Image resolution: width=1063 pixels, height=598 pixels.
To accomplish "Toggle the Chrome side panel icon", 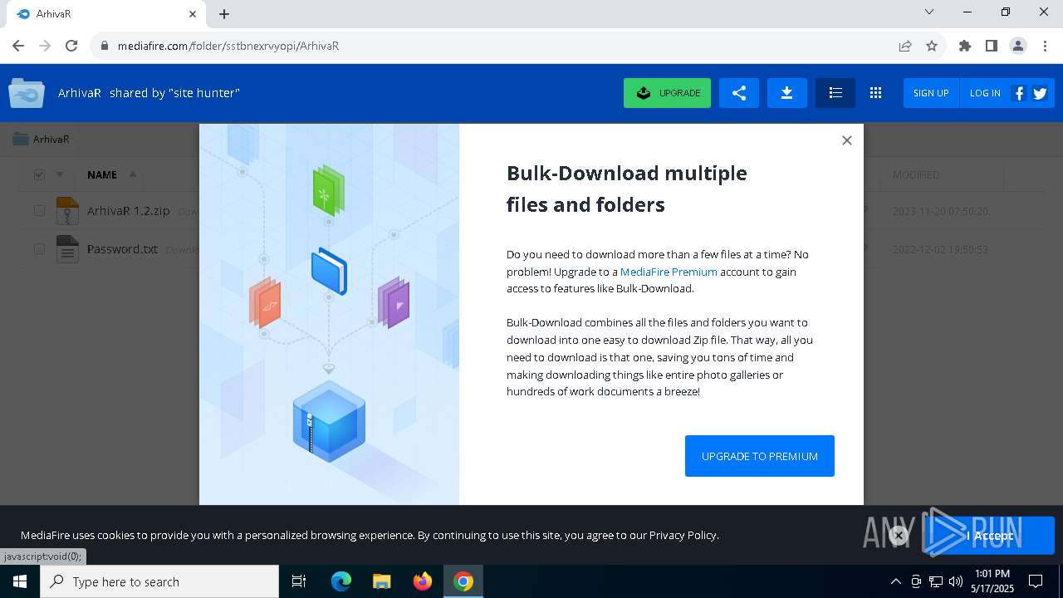I will tap(992, 46).
